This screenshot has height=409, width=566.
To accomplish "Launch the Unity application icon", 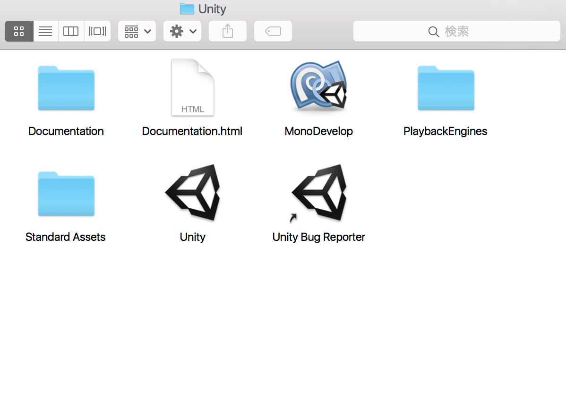I will (x=193, y=192).
